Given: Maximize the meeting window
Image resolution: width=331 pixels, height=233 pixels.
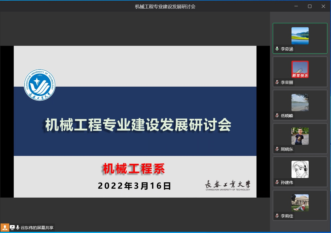Looking at the screenshot, I should 310,6.
